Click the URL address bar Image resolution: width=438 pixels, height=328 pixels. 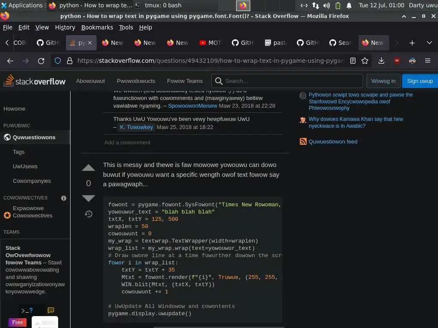[x=211, y=61]
